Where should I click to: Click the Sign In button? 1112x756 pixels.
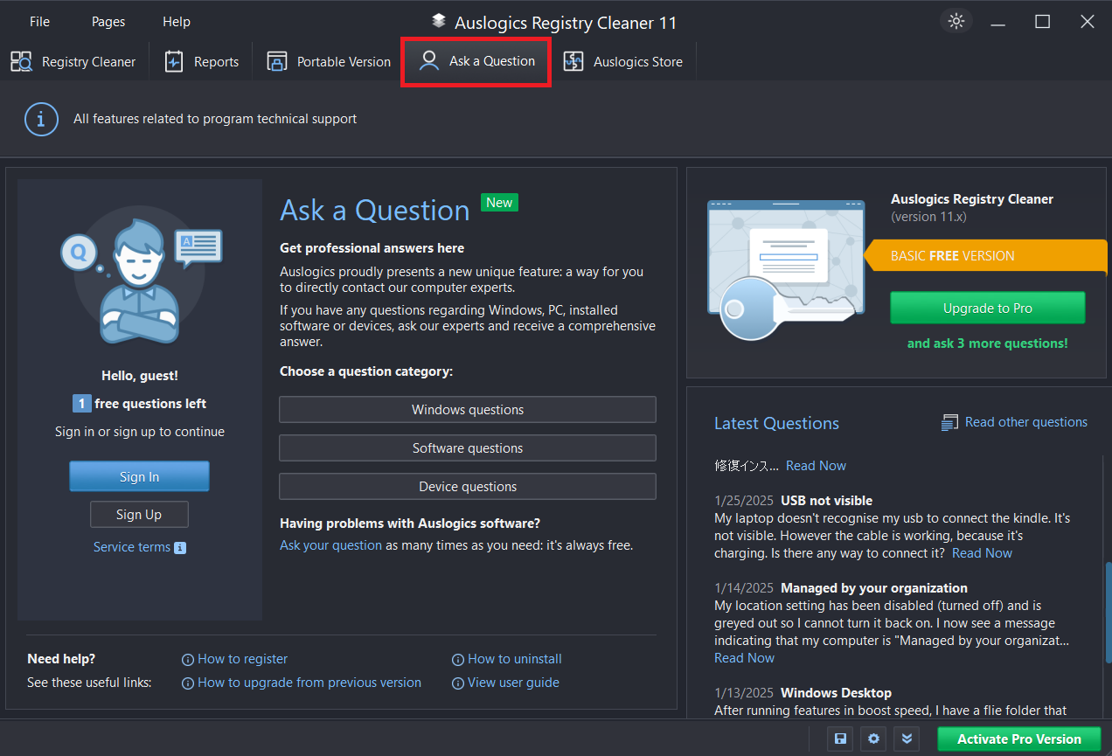tap(140, 477)
